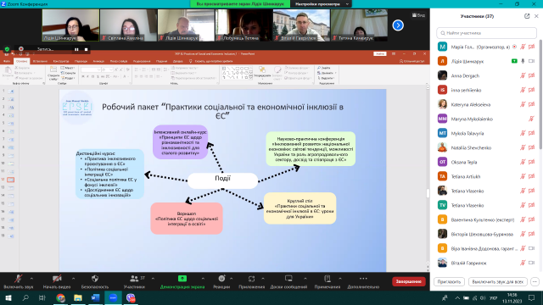The image size is (543, 305).
Task: Stop the Zoom recording
Action: pos(87,49)
